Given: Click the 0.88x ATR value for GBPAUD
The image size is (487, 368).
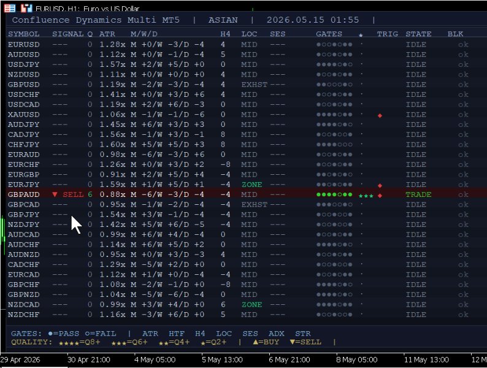Looking at the screenshot, I should (x=112, y=194).
